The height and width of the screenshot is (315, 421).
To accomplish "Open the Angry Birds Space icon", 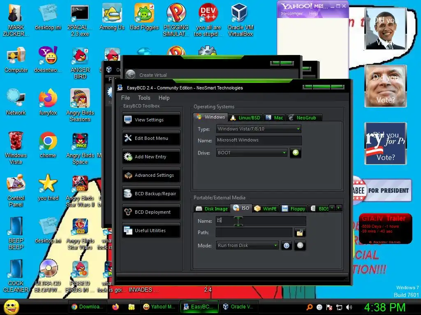I will (80, 148).
